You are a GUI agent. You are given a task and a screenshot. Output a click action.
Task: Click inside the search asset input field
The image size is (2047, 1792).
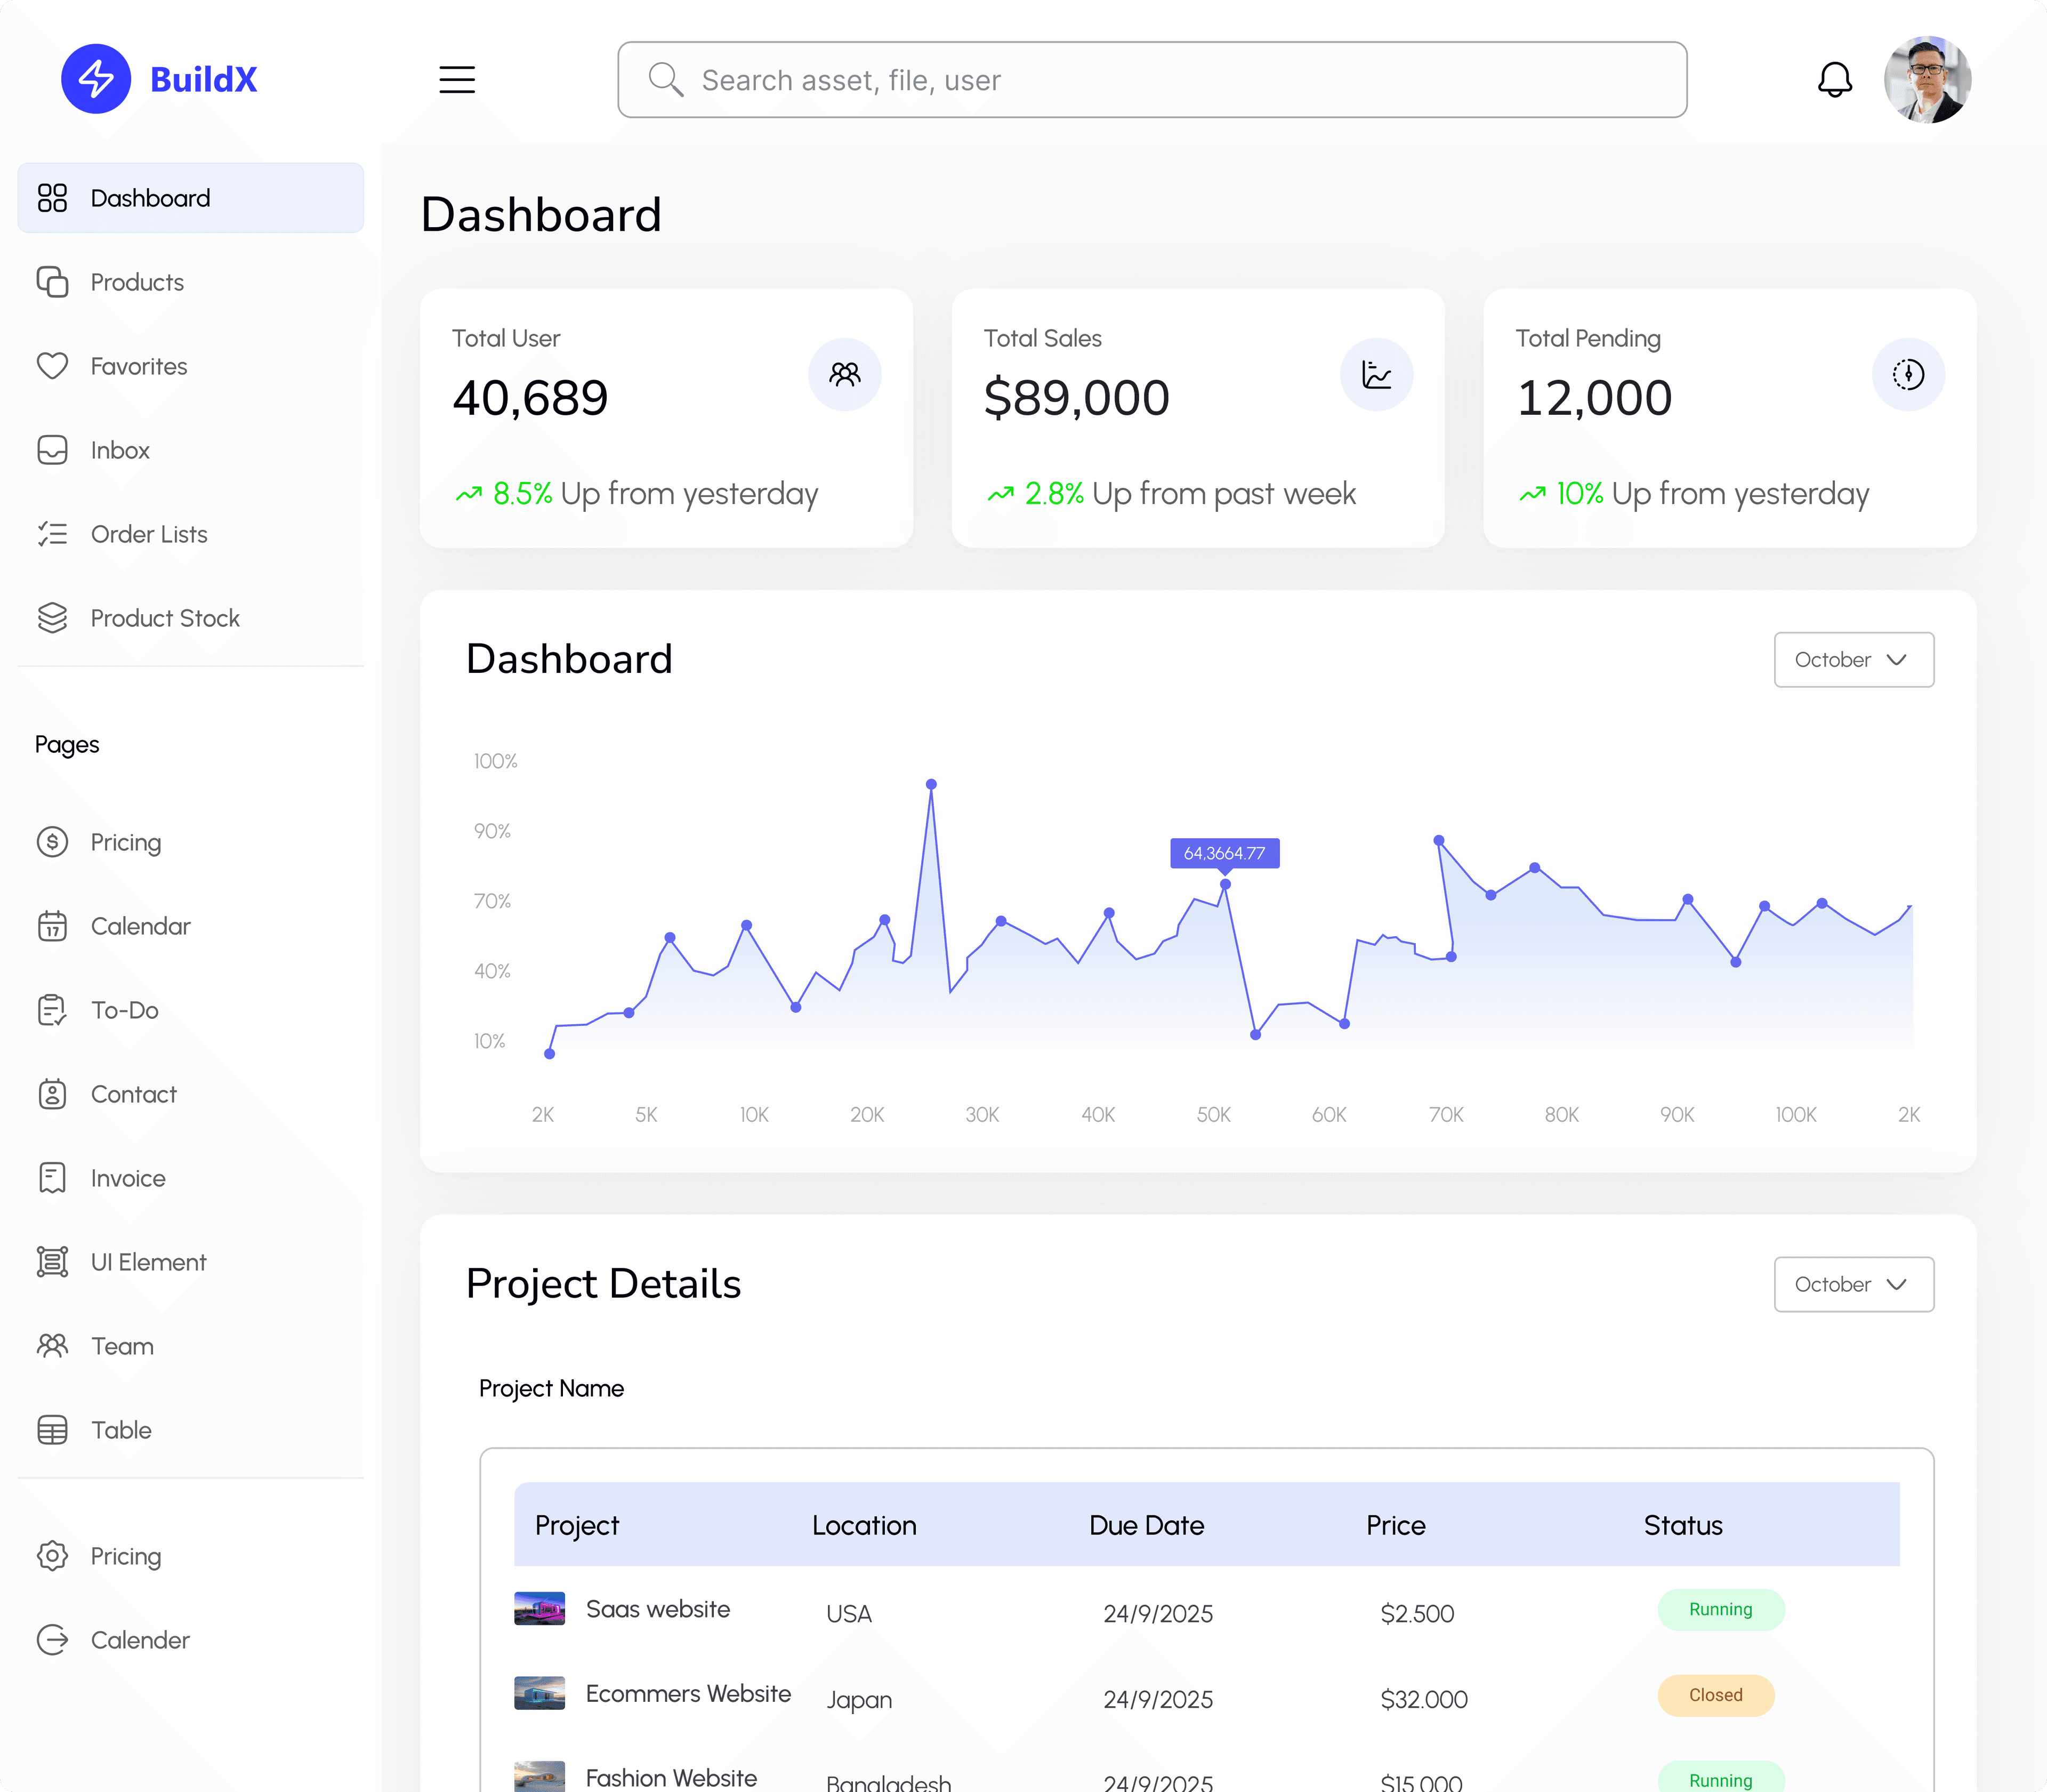point(1150,80)
